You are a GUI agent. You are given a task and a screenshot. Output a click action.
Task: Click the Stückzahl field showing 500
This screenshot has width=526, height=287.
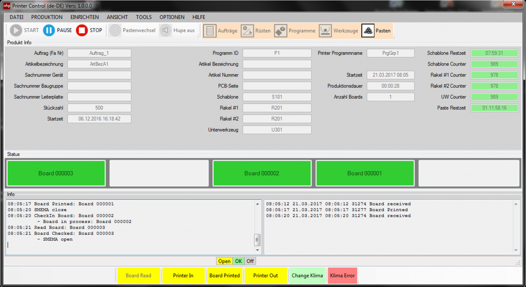(99, 108)
